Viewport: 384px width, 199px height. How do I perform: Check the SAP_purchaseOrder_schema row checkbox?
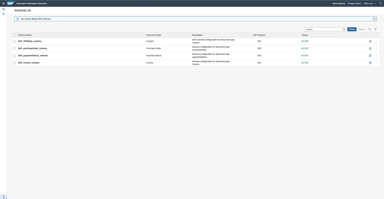[x=14, y=48]
